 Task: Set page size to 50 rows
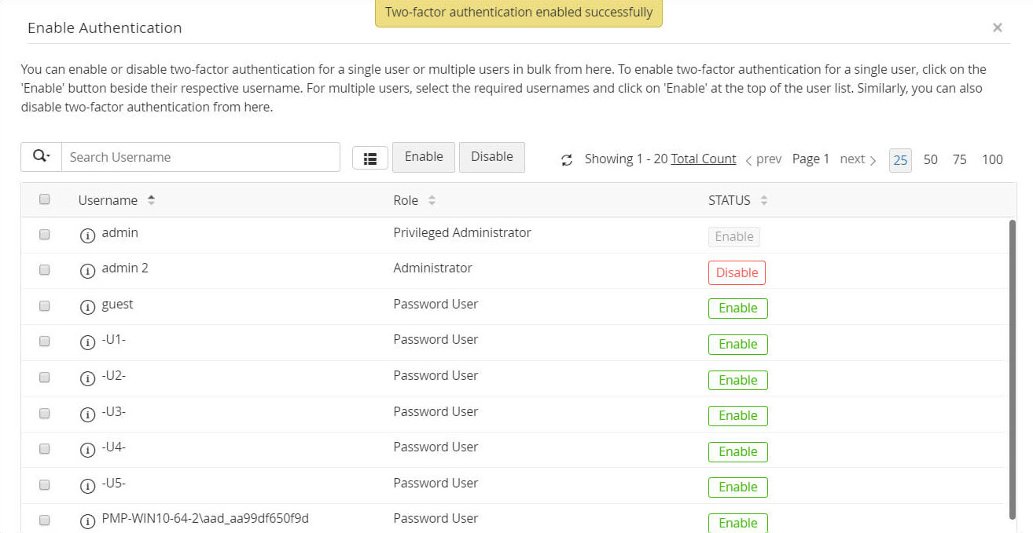pyautogui.click(x=930, y=159)
